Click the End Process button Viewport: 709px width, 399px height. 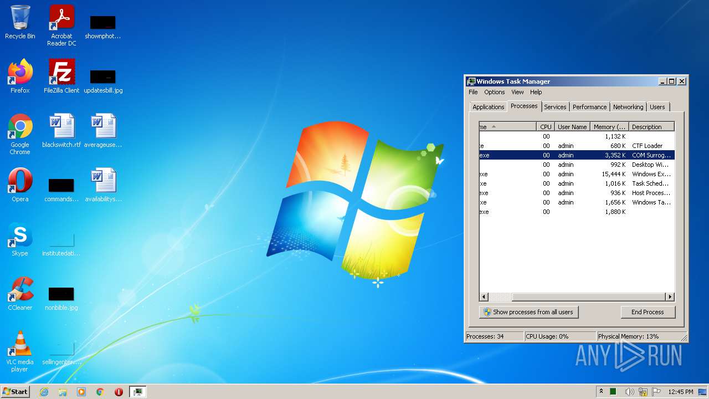point(648,312)
